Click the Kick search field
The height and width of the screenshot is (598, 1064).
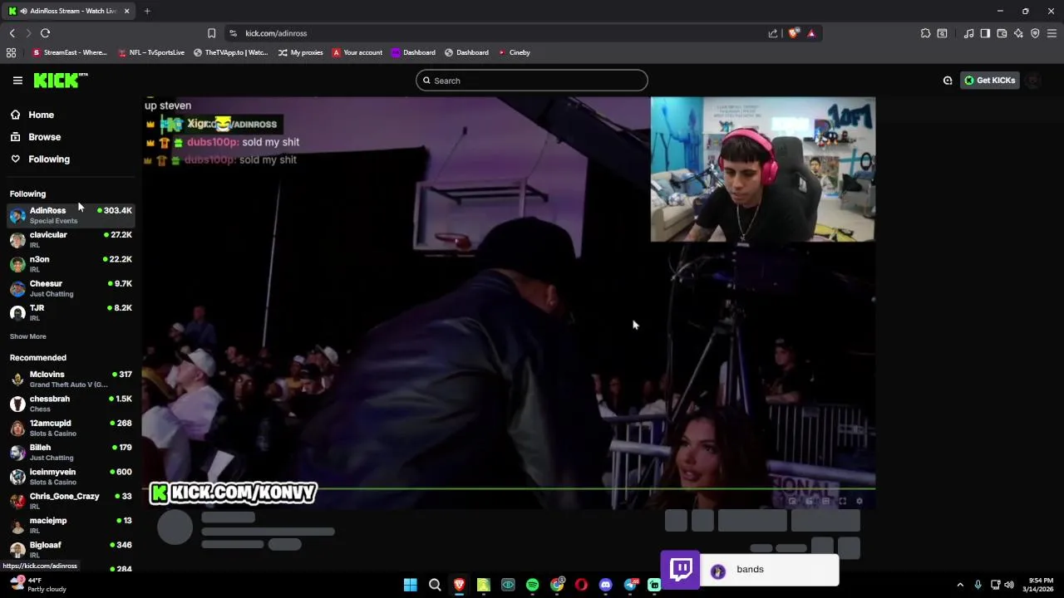(x=532, y=81)
